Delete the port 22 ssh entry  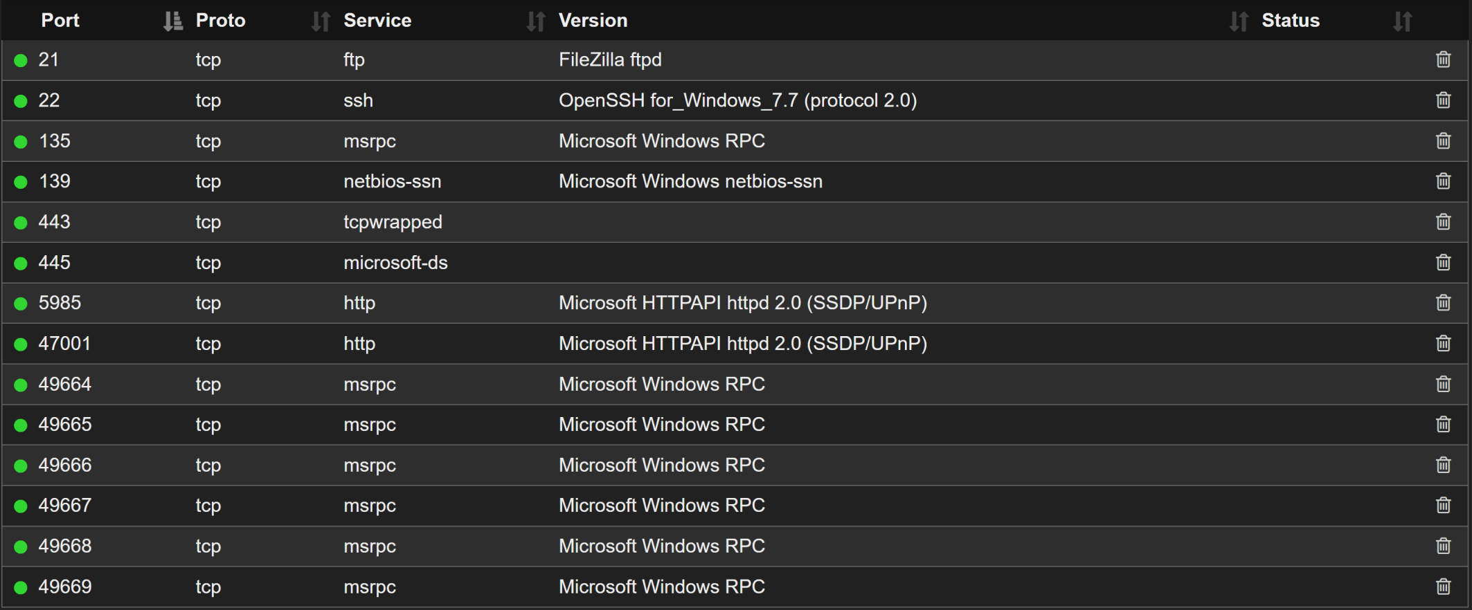point(1443,100)
